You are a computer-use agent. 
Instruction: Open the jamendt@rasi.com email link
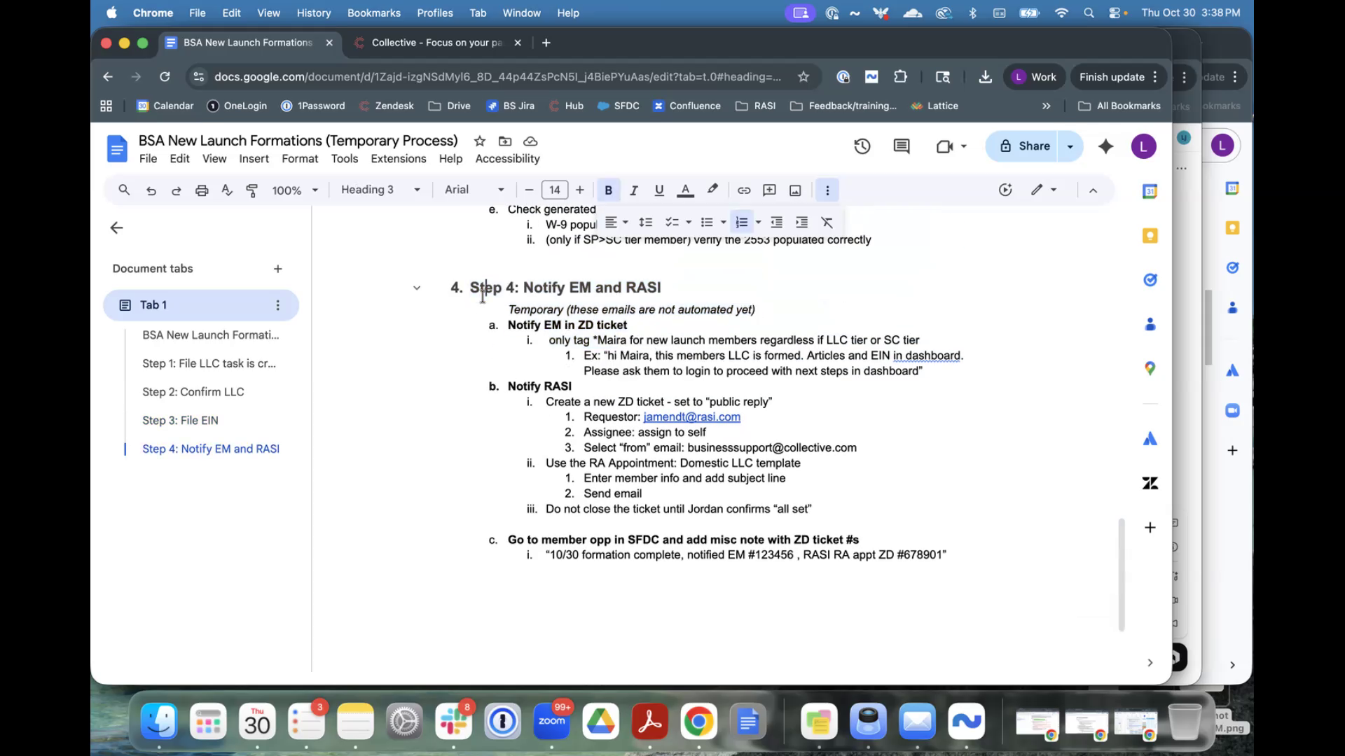[x=691, y=417]
